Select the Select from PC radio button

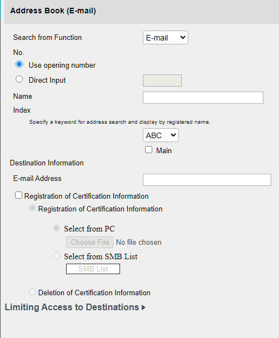point(56,228)
